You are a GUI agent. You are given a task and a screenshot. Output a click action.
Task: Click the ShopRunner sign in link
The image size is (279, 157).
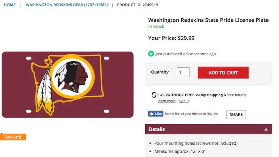click(184, 101)
